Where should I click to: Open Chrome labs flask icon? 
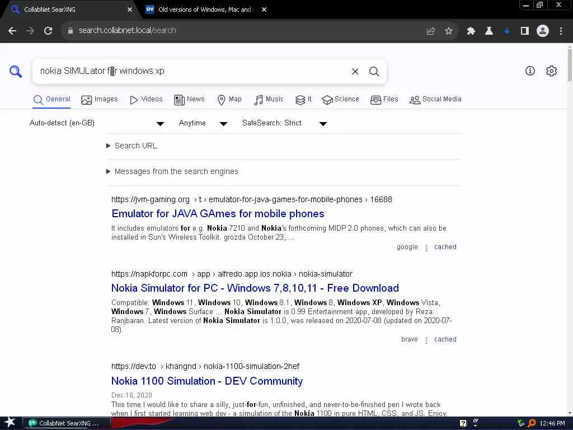[x=489, y=31]
